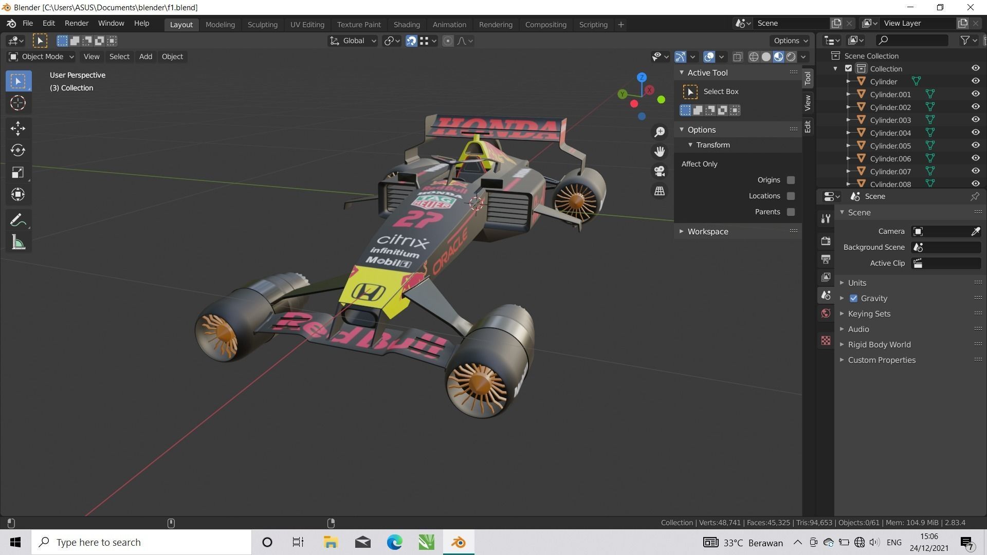
Task: Select the Scale tool
Action: 18,172
